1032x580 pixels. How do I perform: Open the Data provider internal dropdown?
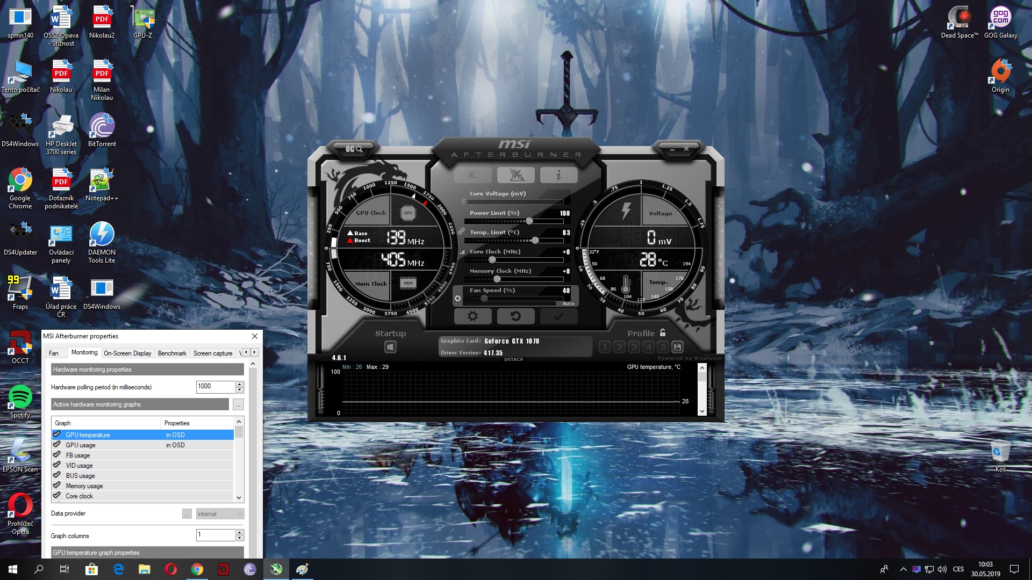(220, 514)
